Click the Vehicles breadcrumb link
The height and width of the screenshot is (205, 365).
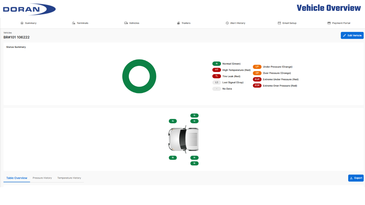click(8, 33)
